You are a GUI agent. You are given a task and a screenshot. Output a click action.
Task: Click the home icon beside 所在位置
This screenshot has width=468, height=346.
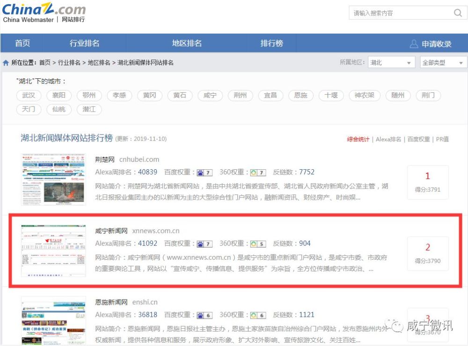click(6, 63)
